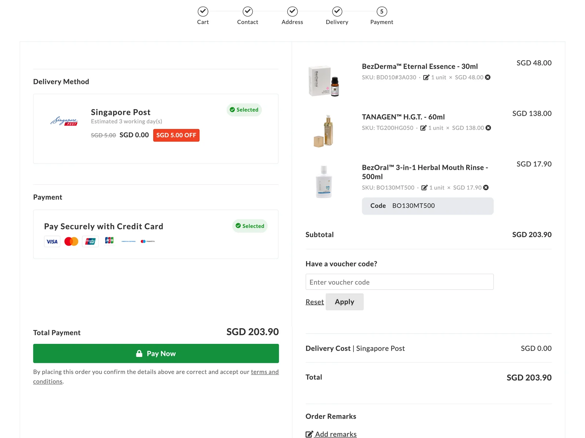Open the TANAGEN H.G.T. product thumbnail

324,131
